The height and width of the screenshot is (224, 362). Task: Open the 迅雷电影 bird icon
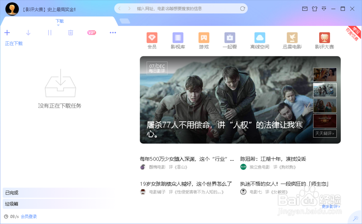[292, 38]
